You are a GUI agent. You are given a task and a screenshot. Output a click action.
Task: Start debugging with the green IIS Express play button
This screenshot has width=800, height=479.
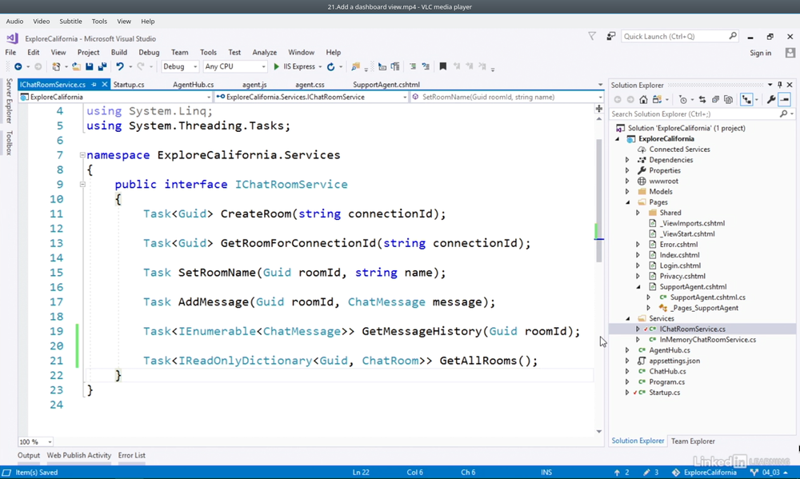[276, 67]
